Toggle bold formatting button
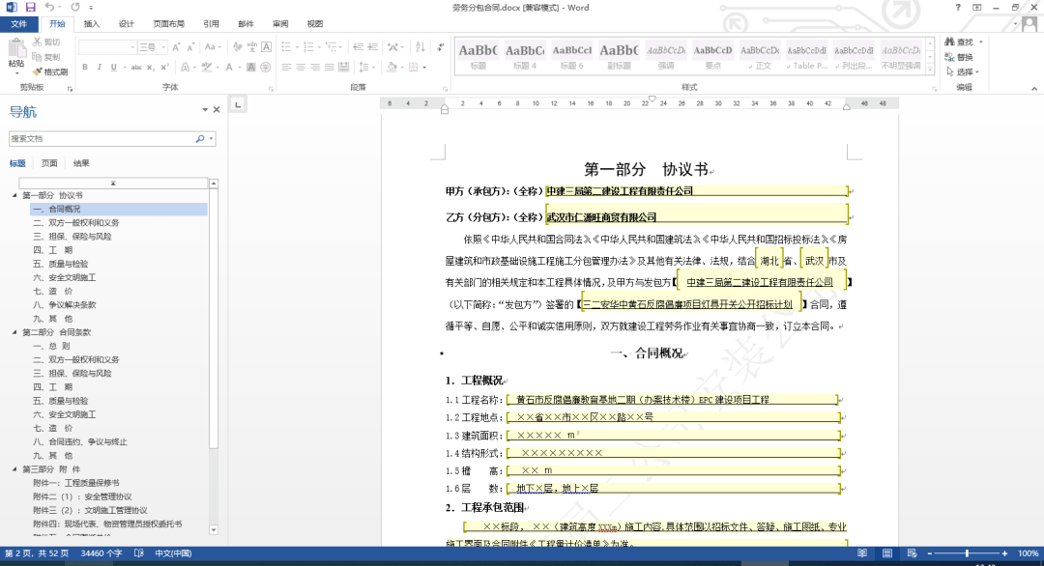This screenshot has height=566, width=1044. [x=85, y=68]
